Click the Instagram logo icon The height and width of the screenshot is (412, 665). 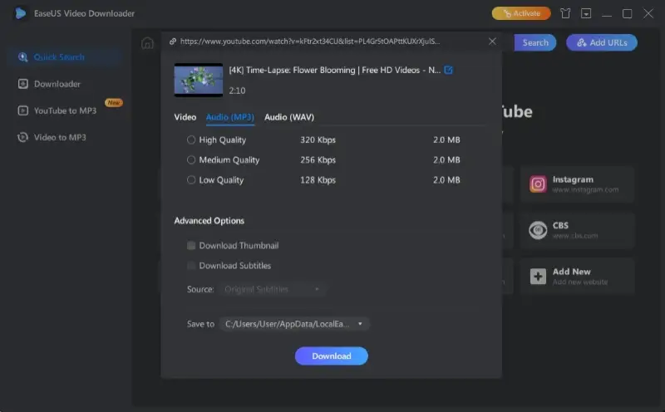coord(538,184)
